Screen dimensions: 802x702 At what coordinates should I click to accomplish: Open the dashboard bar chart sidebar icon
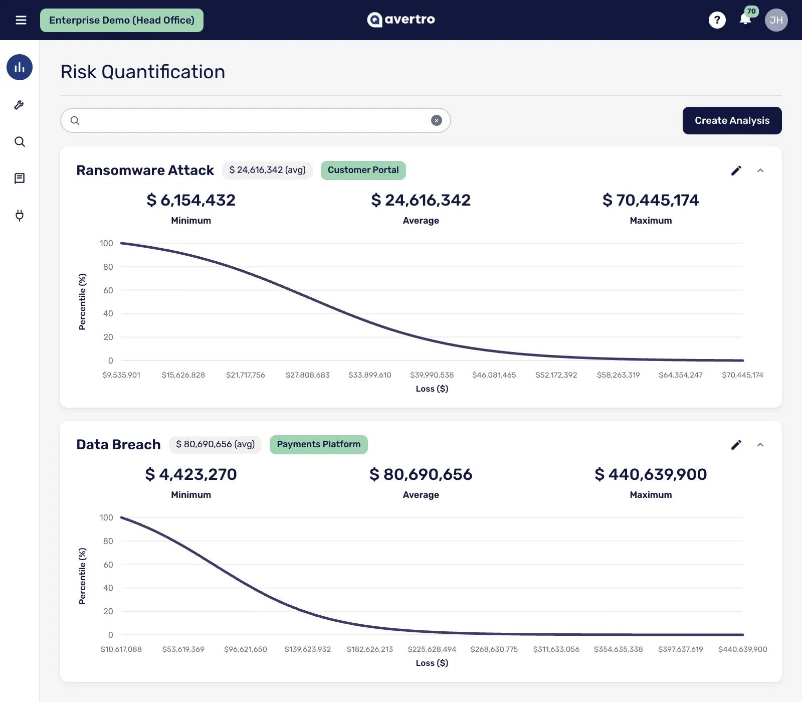coord(20,67)
